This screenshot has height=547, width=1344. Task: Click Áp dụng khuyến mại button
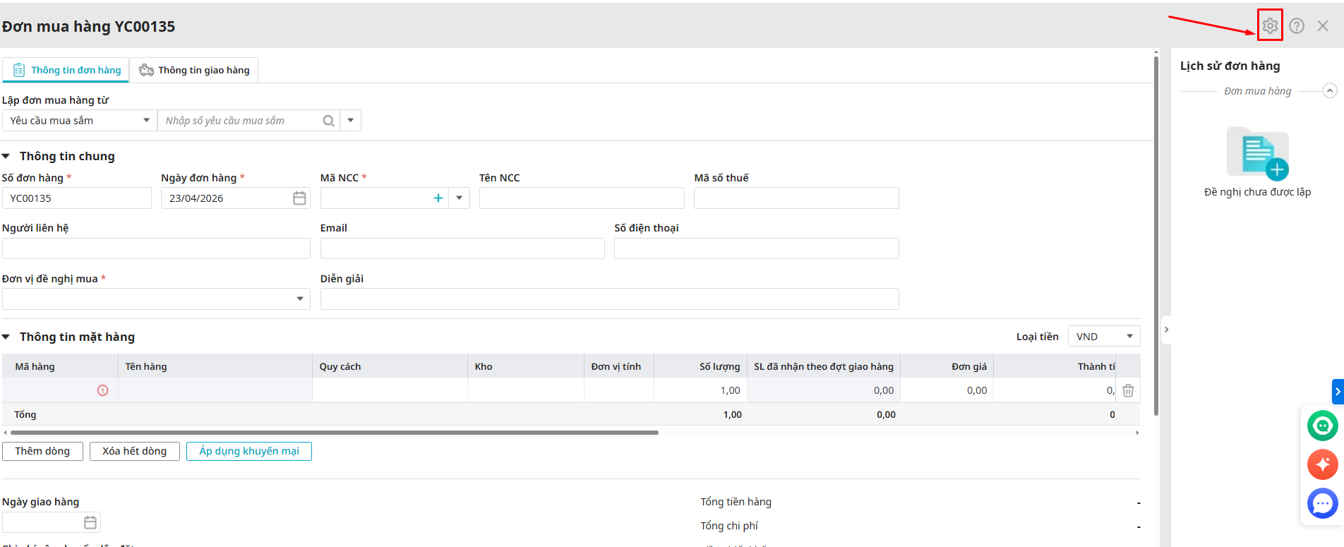[x=249, y=451]
